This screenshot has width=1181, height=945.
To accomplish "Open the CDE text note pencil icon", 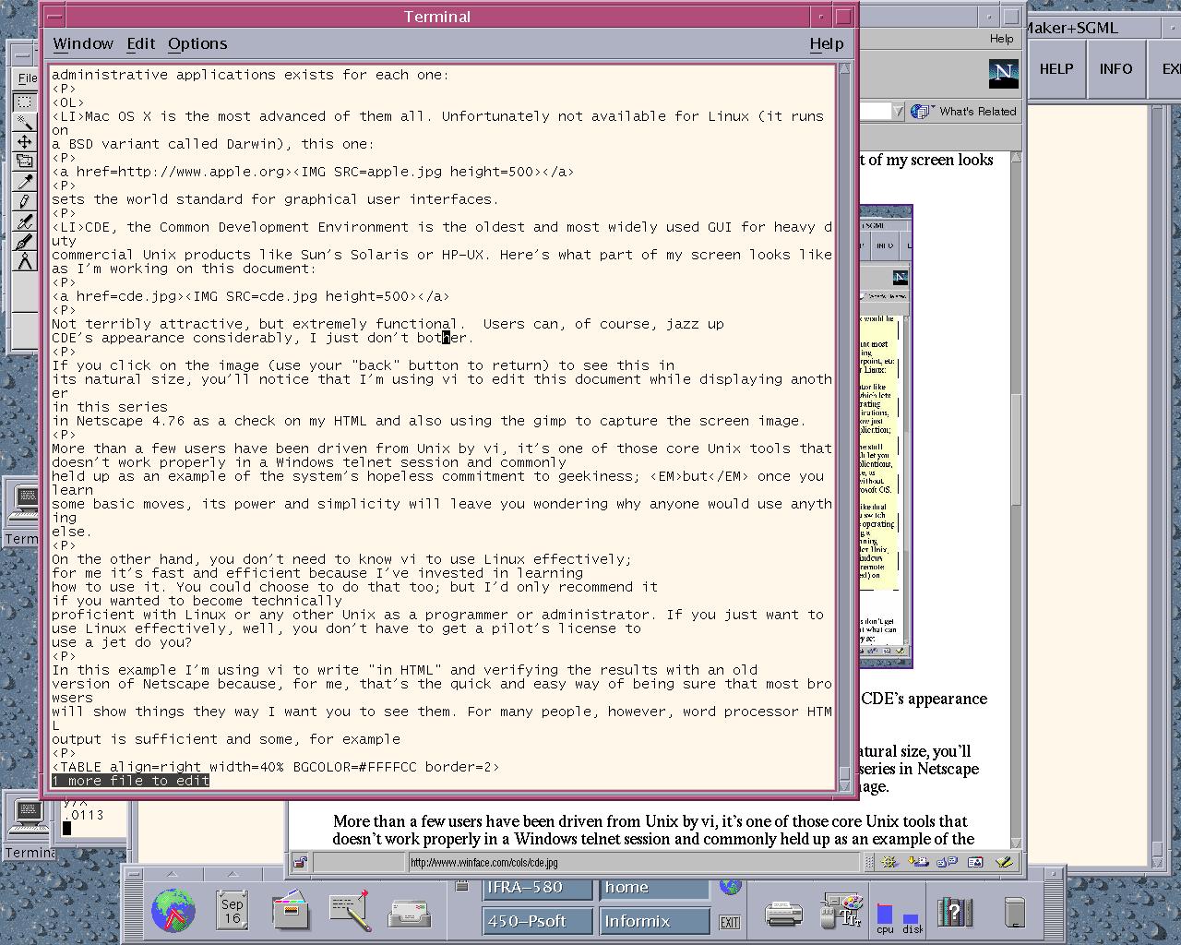I will click(x=350, y=910).
